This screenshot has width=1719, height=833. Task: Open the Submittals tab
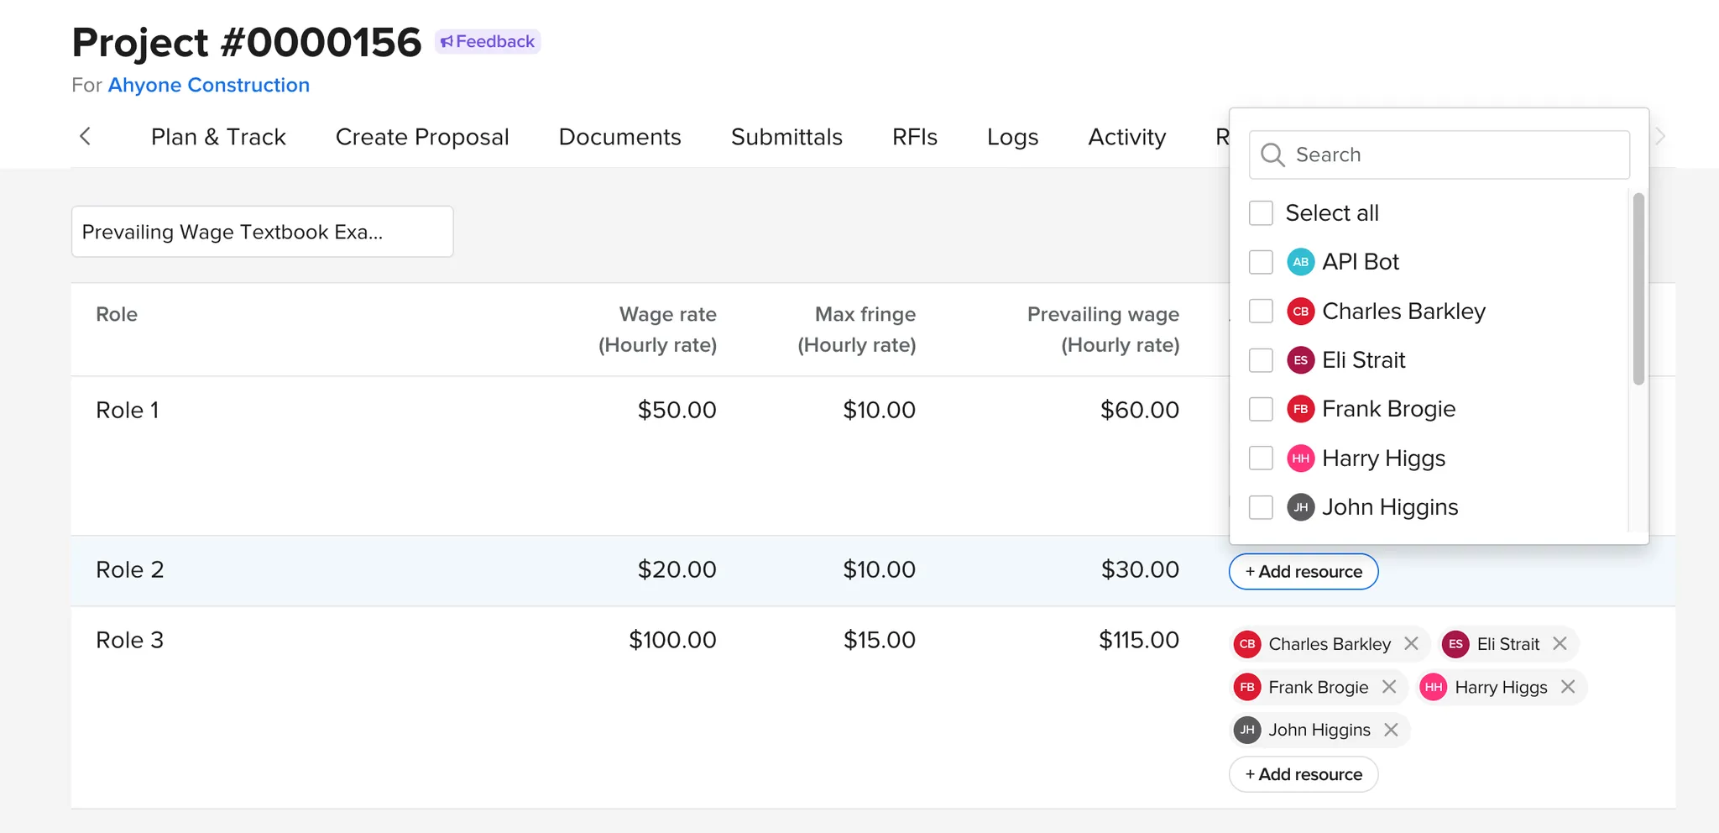tap(786, 137)
